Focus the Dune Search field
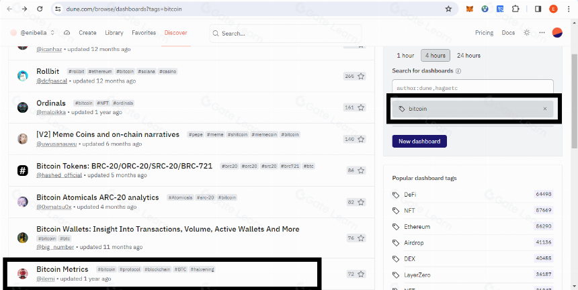 click(286, 34)
